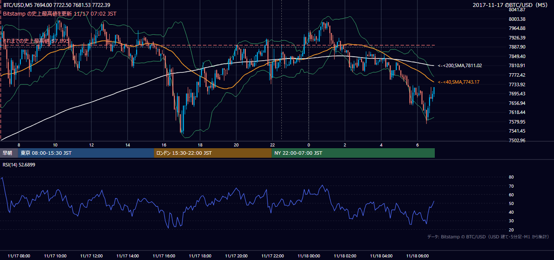The width and height of the screenshot is (554, 260).
Task: Click hour tick 0 under price chart
Action: (309, 145)
